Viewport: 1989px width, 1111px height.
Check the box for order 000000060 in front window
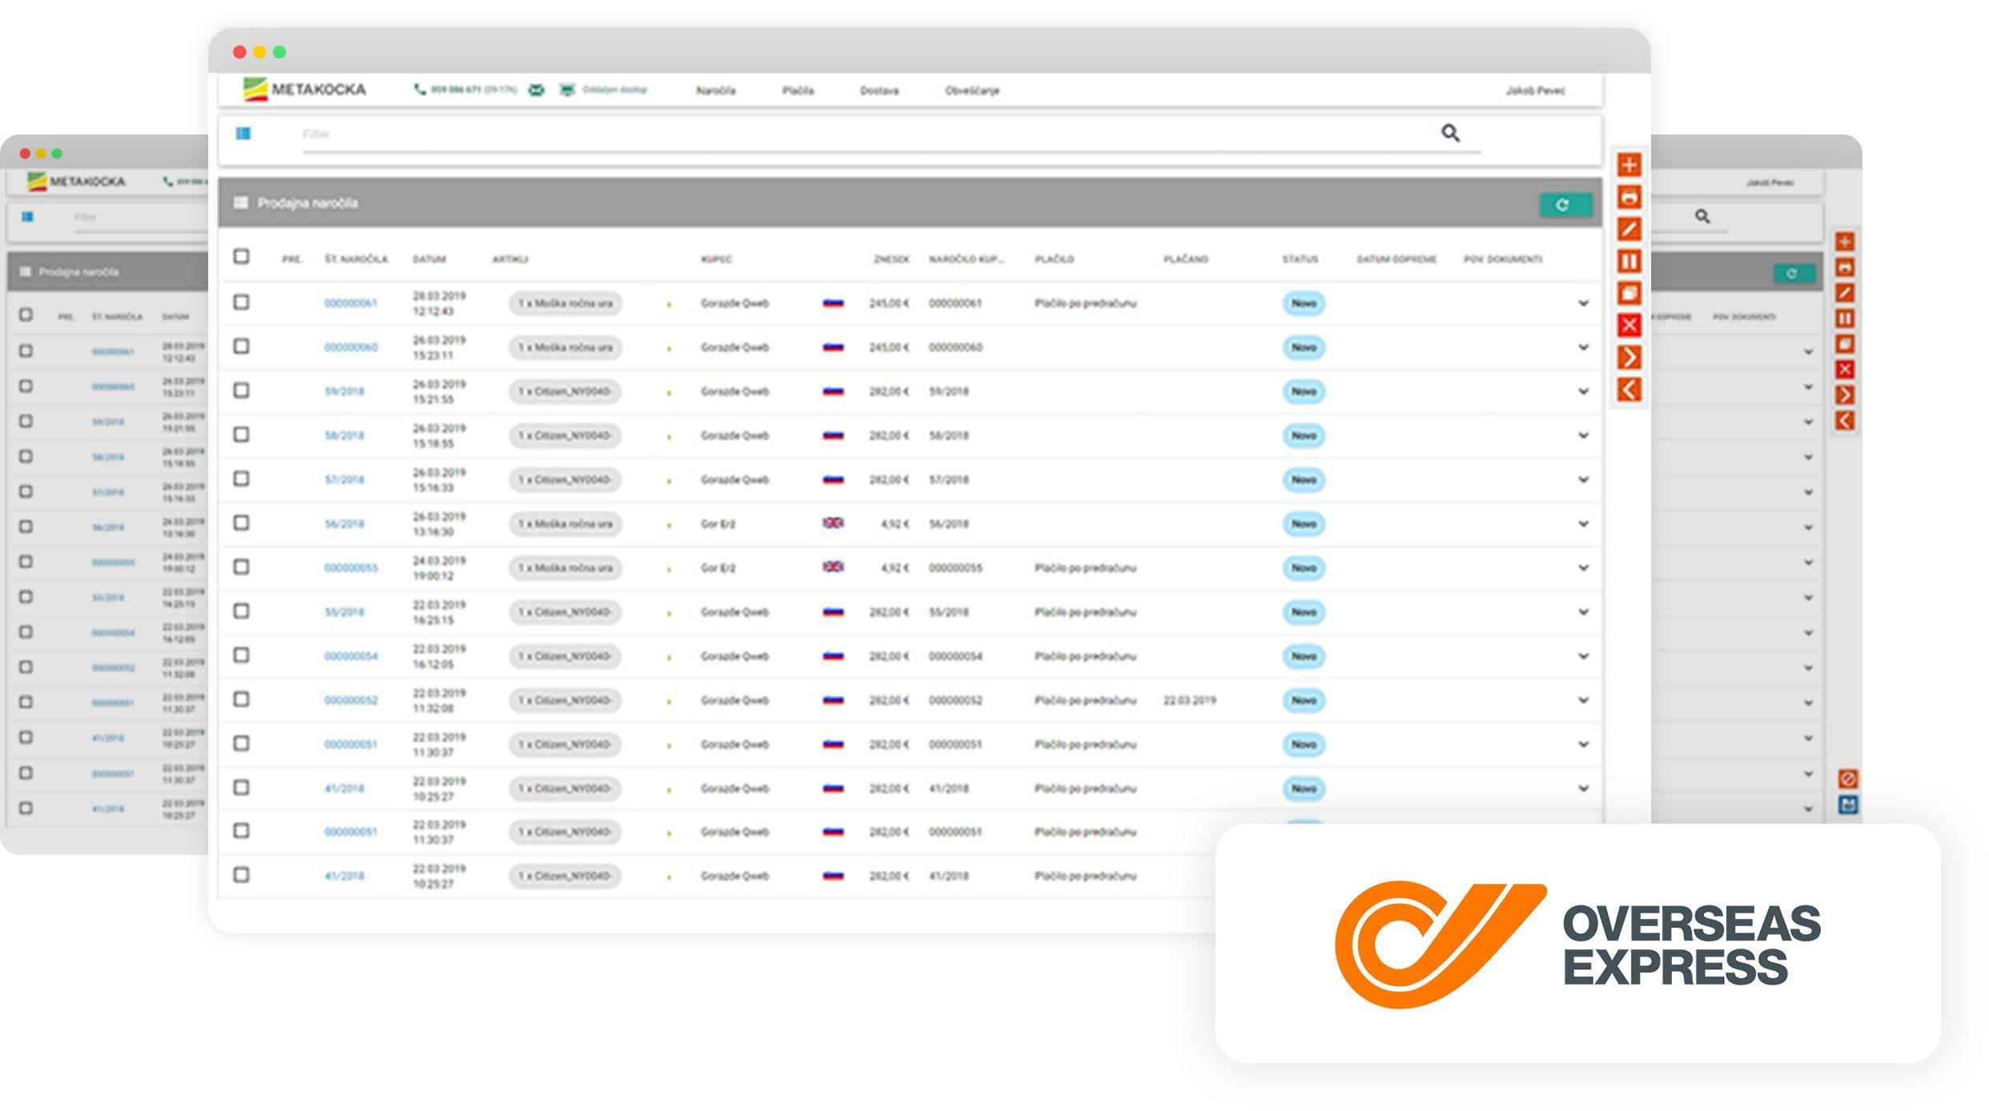click(241, 346)
